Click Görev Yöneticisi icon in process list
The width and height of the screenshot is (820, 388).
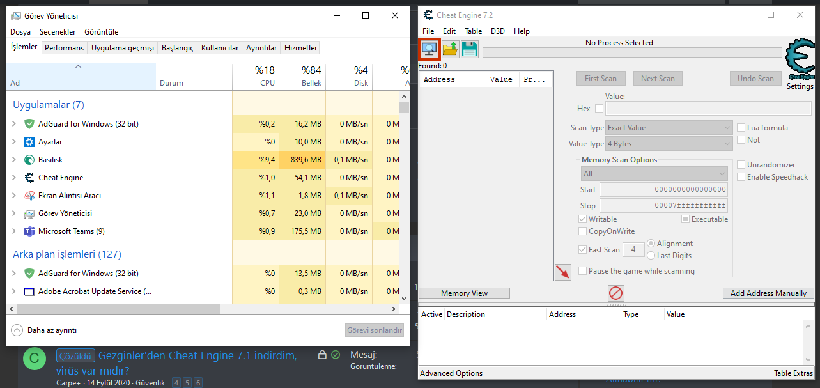[x=29, y=213]
